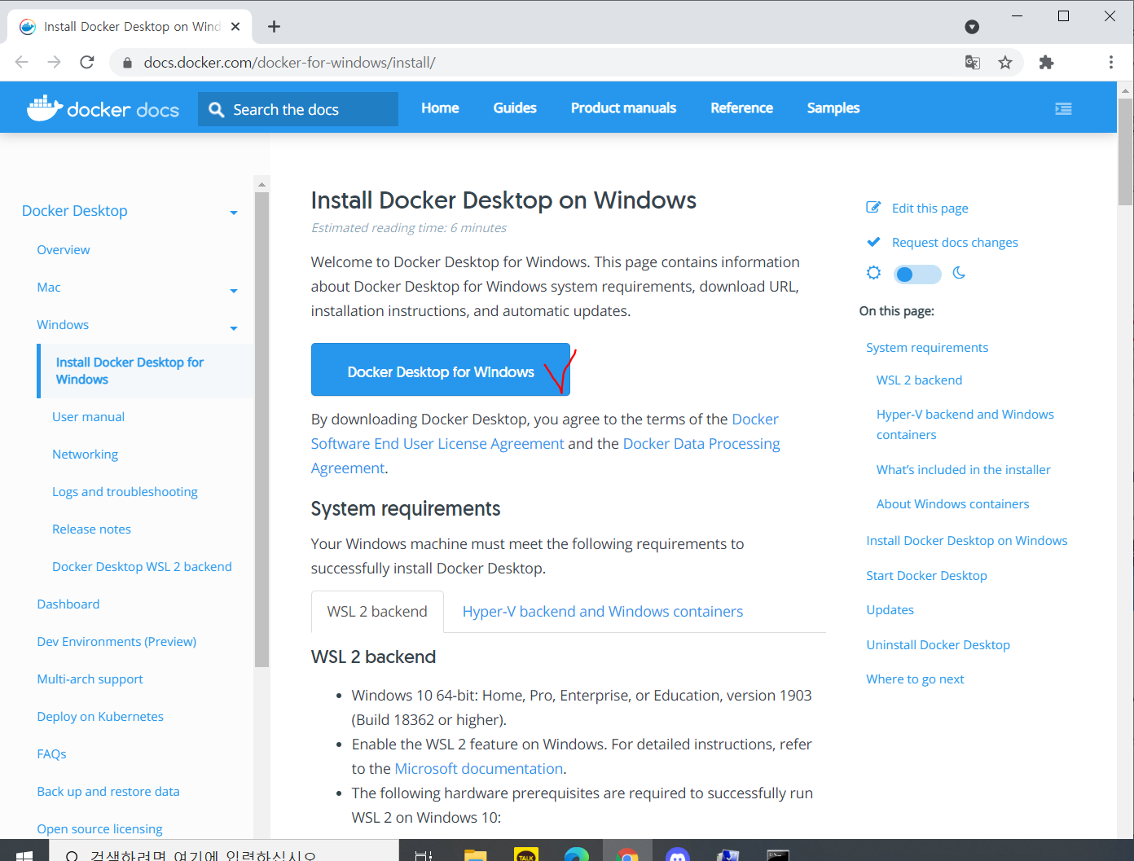Jump to Where to go next section
The image size is (1134, 861).
point(915,679)
